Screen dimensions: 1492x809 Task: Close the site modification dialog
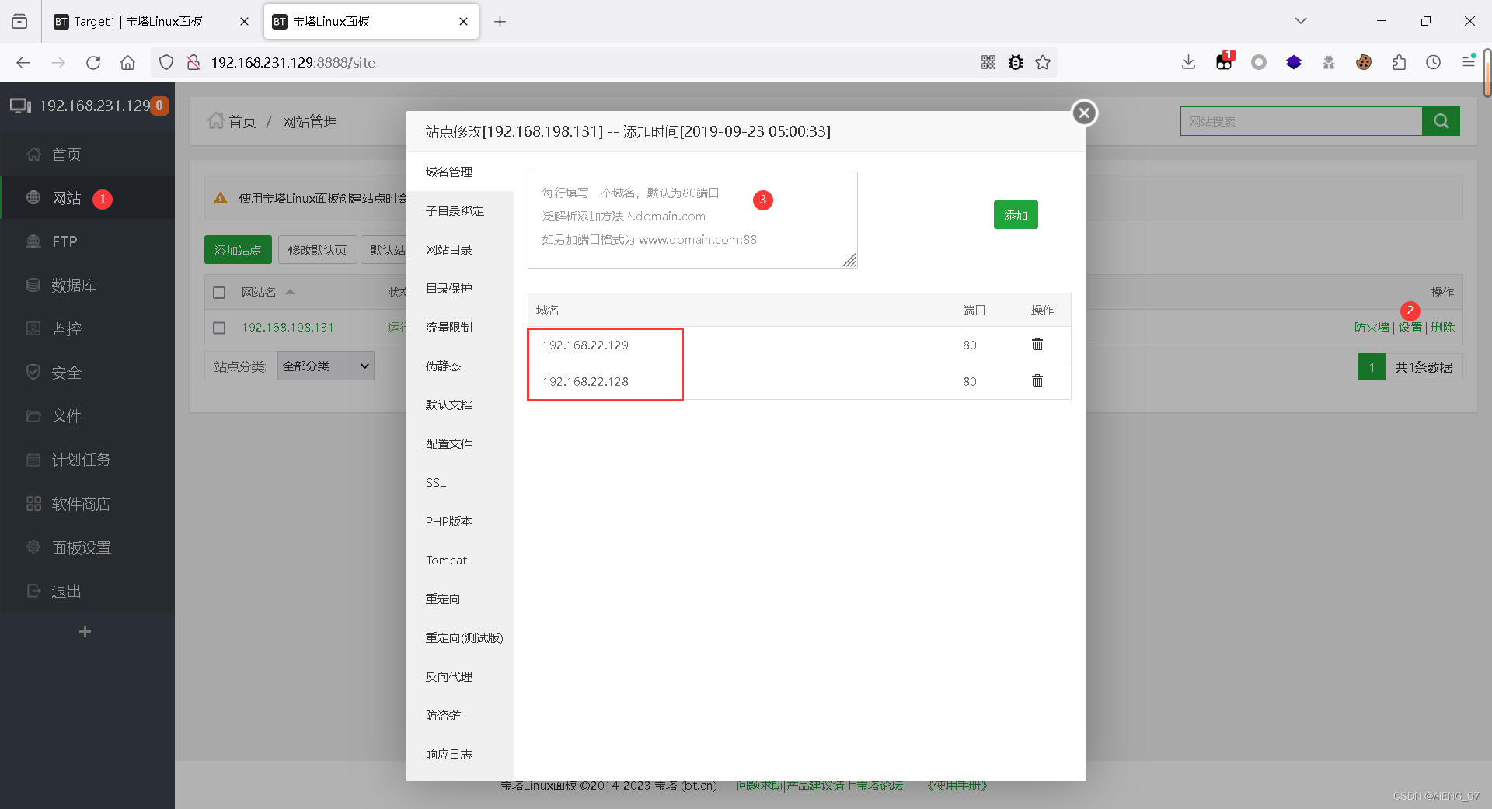[x=1084, y=113]
